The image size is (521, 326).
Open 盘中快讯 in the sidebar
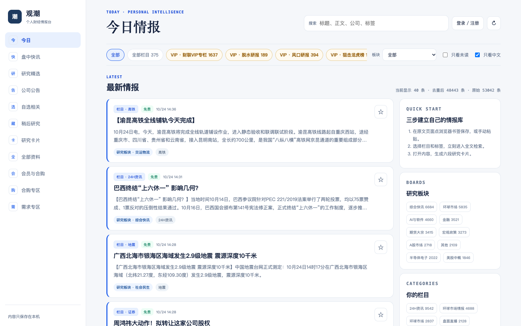coord(43,57)
